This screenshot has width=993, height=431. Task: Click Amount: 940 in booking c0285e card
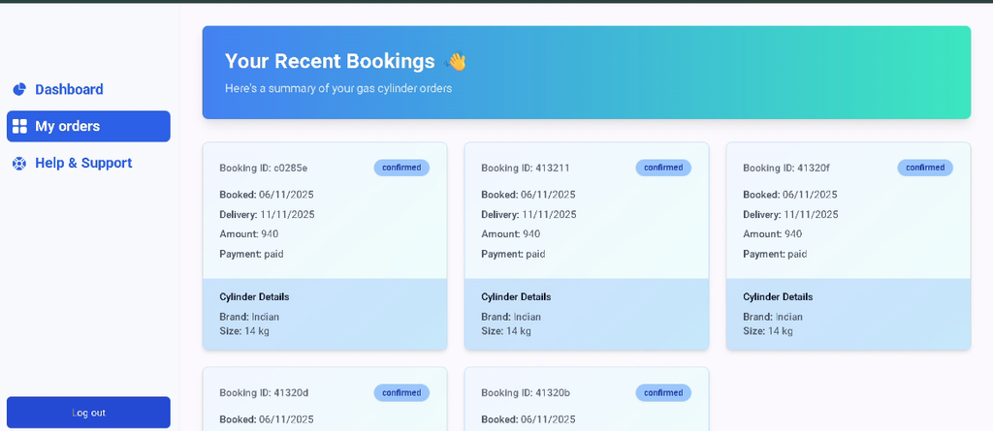249,234
